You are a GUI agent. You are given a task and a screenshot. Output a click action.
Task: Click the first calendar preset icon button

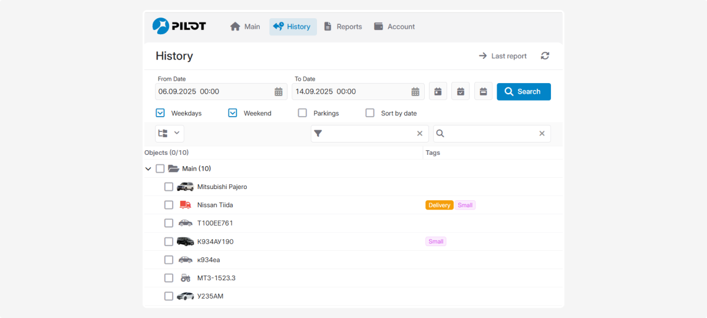438,91
